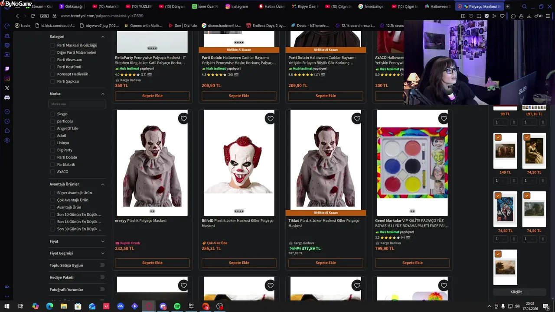Check the Parti Maskesi & Gözlüğü category

tap(52, 45)
